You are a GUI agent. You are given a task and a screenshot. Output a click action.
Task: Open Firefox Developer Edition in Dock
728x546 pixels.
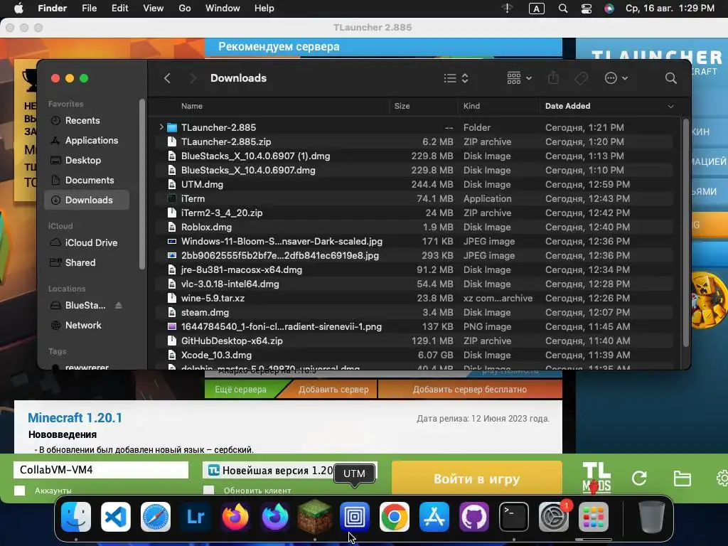click(x=275, y=516)
